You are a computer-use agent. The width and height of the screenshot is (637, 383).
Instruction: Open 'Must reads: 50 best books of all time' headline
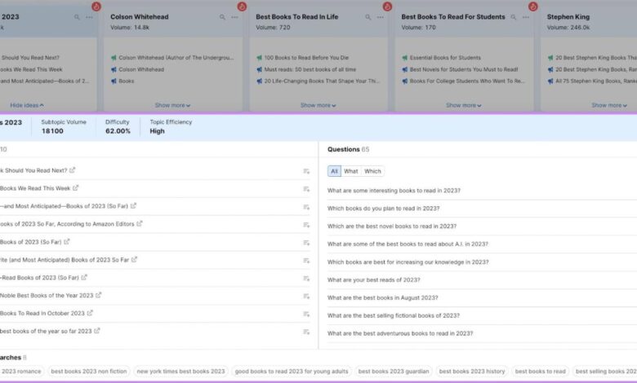(x=310, y=69)
